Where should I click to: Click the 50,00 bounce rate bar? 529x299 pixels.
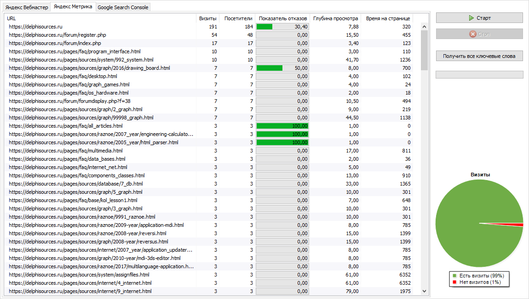tap(282, 68)
